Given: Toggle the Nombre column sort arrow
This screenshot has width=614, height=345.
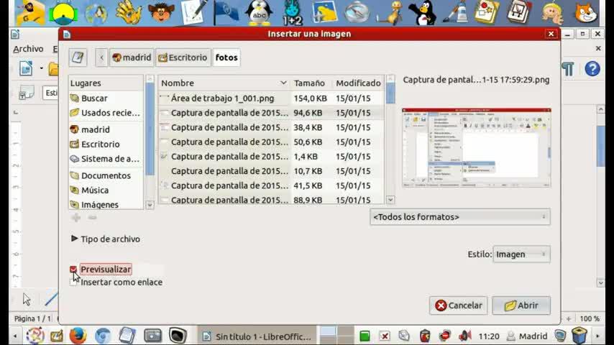Looking at the screenshot, I should tap(283, 83).
